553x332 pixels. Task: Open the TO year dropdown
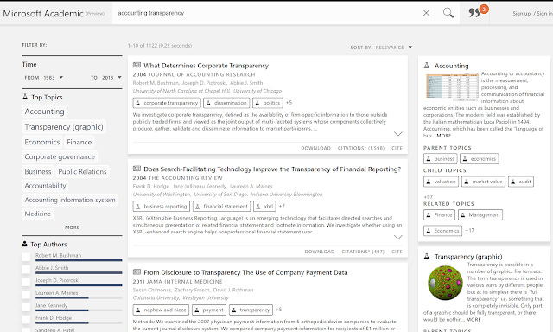(111, 77)
